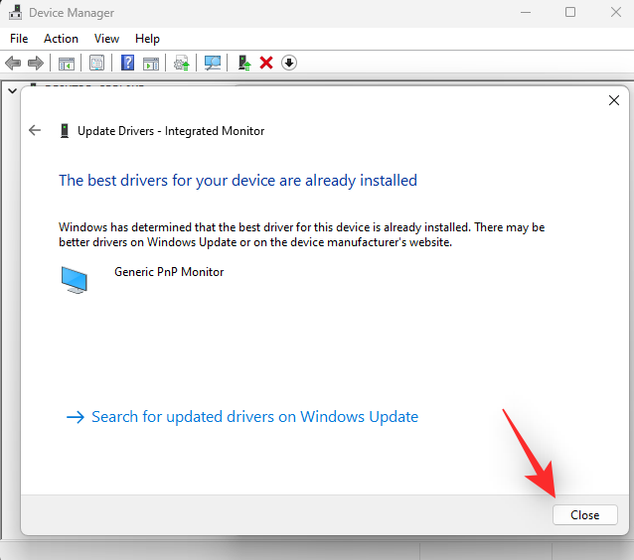The width and height of the screenshot is (634, 560).
Task: Click the red X Uninstall device icon
Action: (x=266, y=63)
